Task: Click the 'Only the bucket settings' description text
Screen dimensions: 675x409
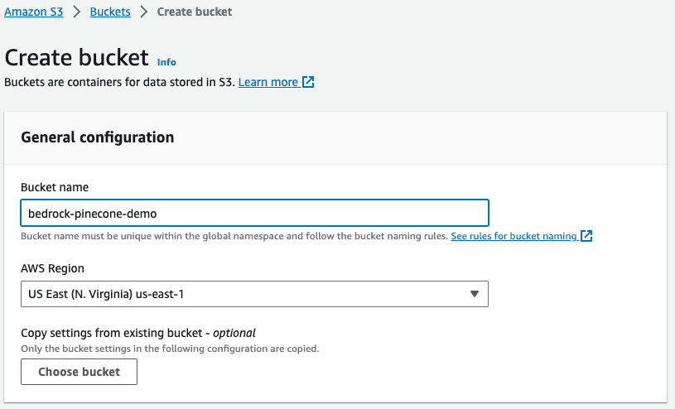Action: 169,349
